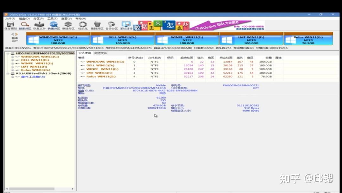The width and height of the screenshot is (342, 193).
Task: Select LMT WIN11(F:) partition block in disk map
Action: [251, 39]
